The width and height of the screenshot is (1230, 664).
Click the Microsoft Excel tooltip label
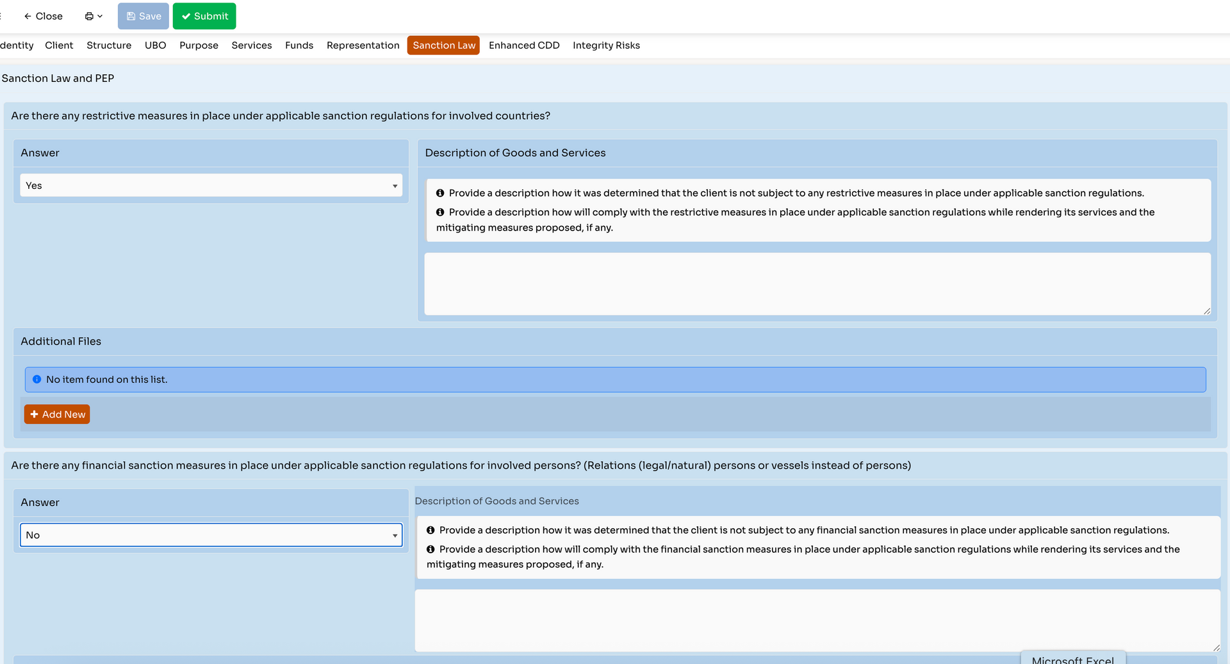click(1072, 660)
